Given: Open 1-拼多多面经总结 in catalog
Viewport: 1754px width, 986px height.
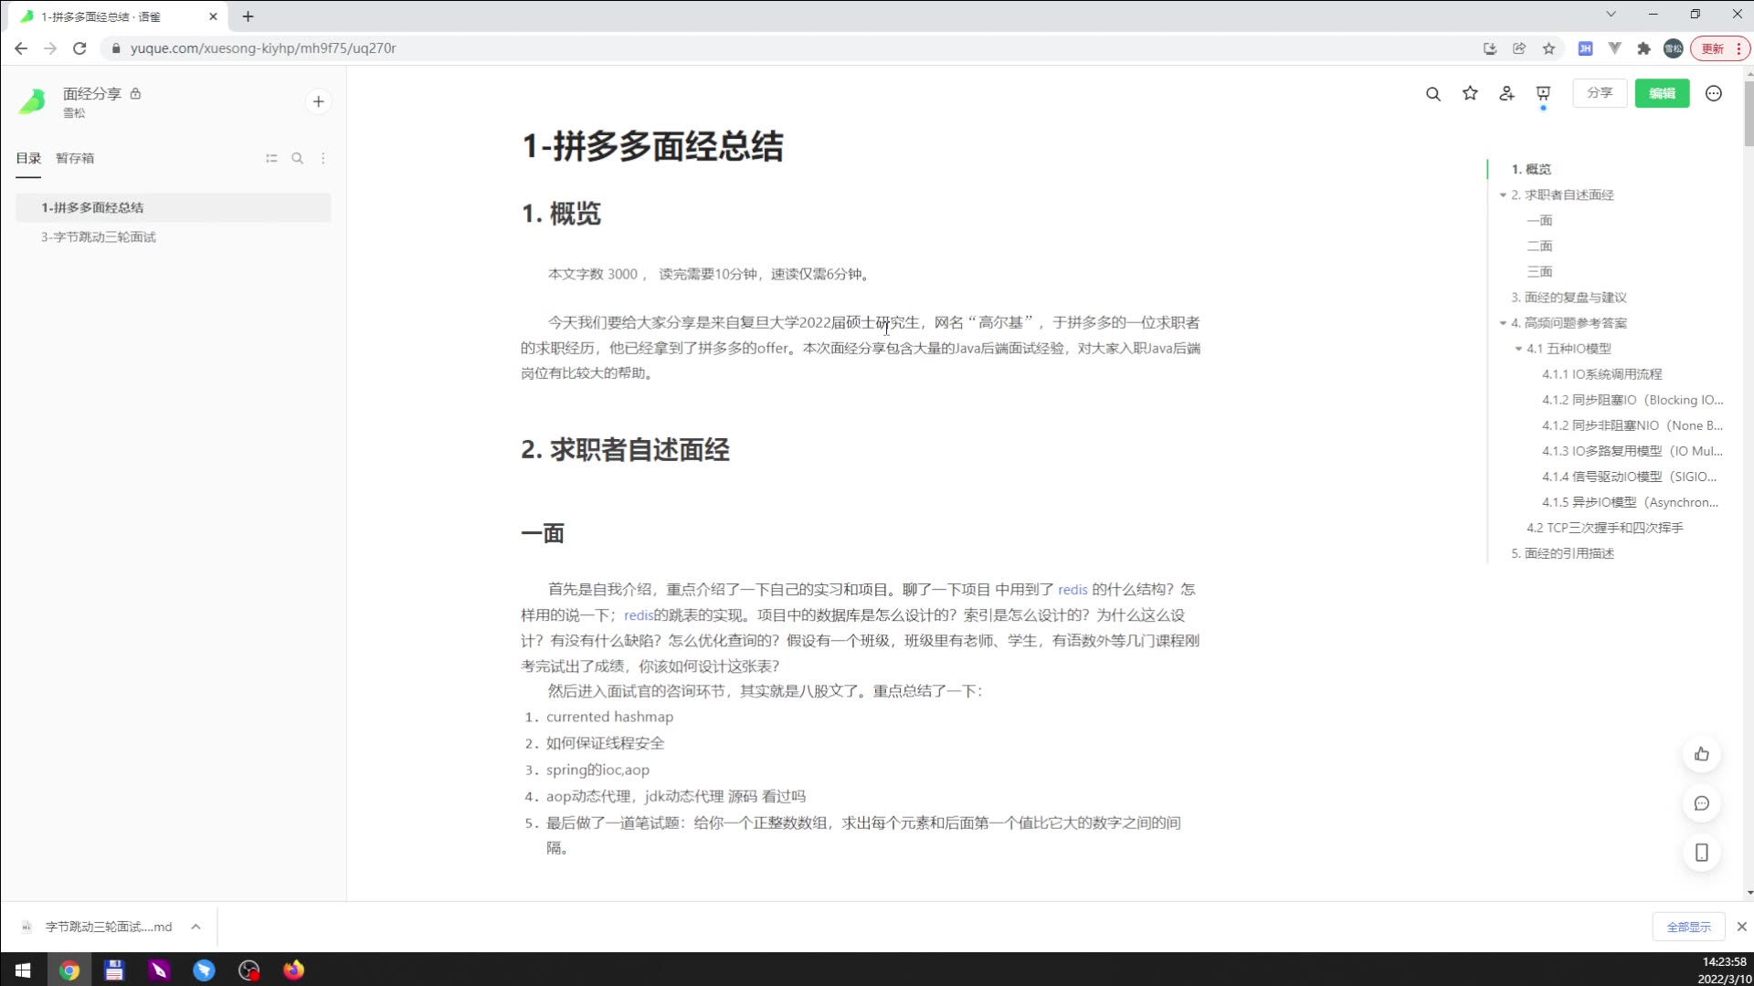Looking at the screenshot, I should tap(174, 207).
